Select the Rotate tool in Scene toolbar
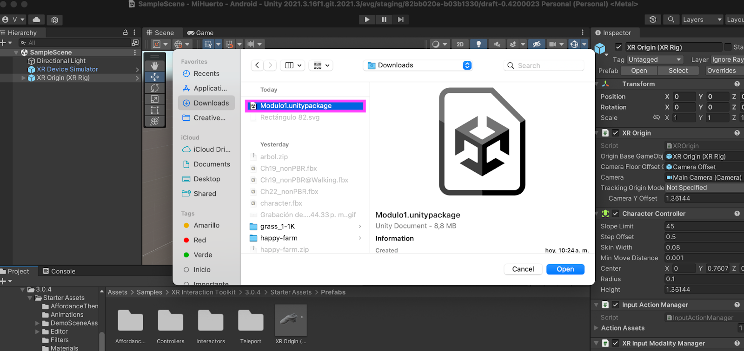Viewport: 744px width, 351px height. [155, 88]
